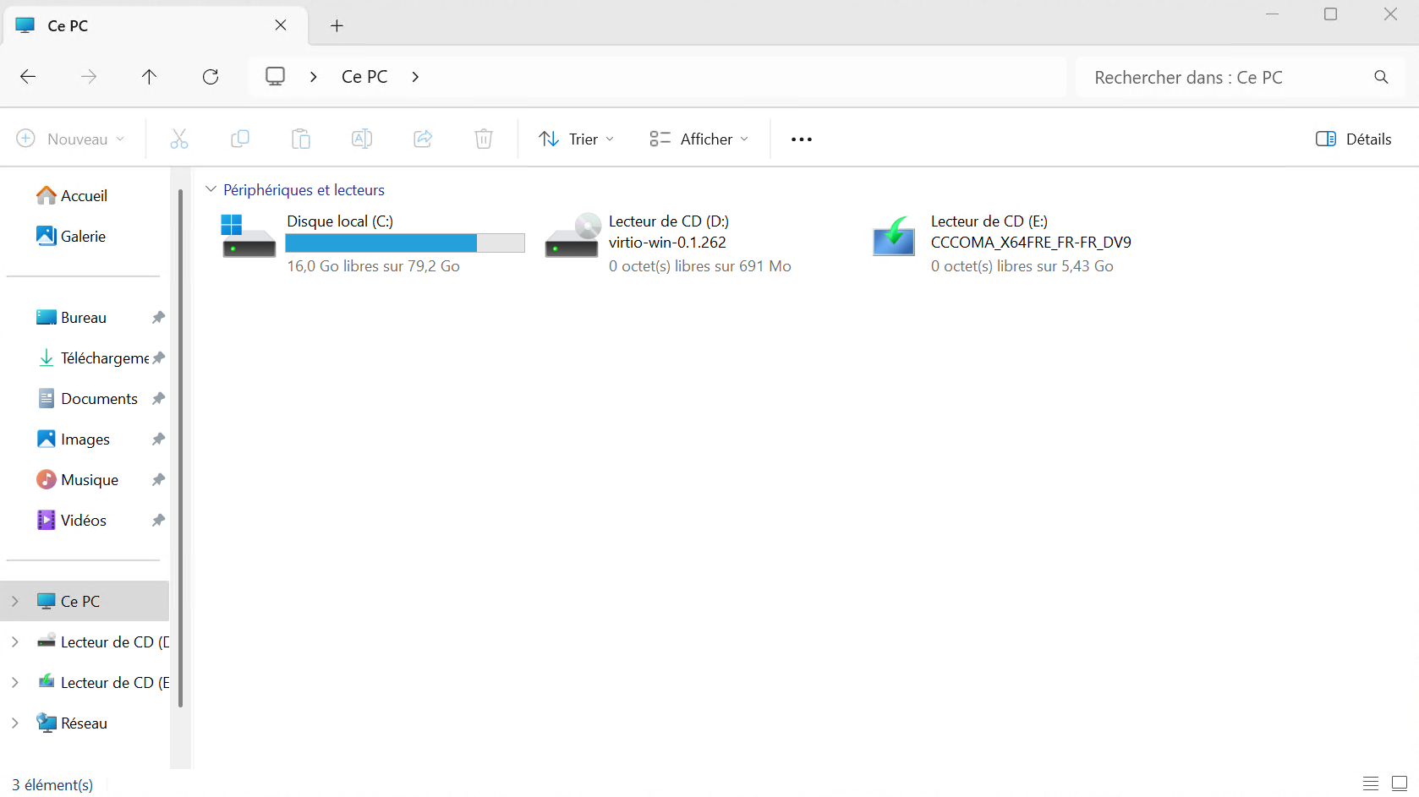Select Documents in the sidebar

tap(99, 398)
